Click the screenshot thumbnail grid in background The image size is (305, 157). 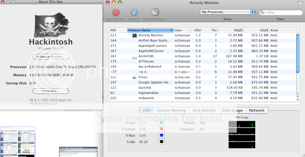(18, 142)
